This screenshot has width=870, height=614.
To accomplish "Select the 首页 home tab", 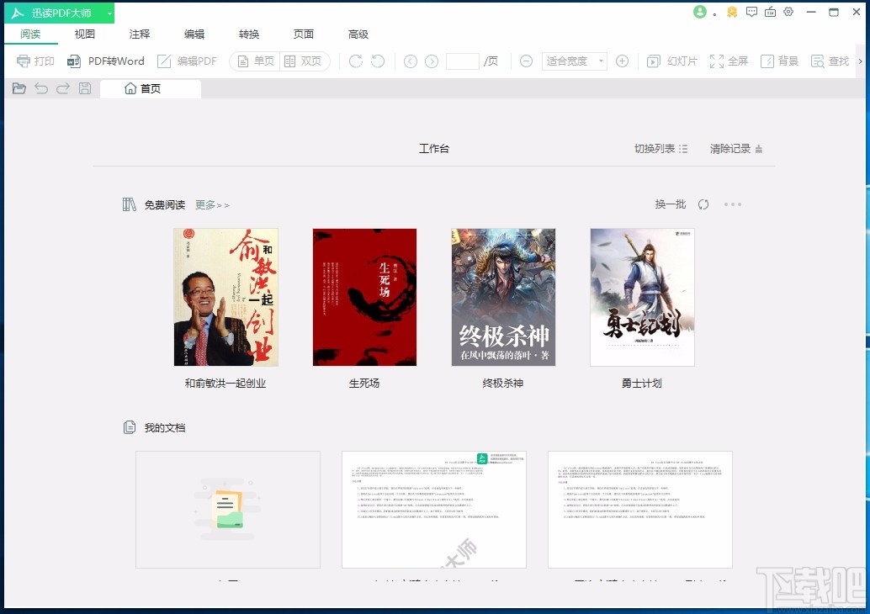I will coord(151,89).
